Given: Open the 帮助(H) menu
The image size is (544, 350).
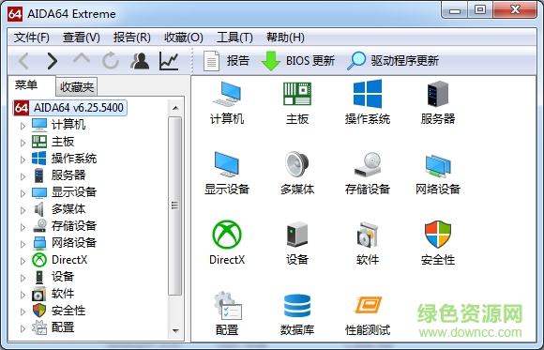Looking at the screenshot, I should point(285,38).
